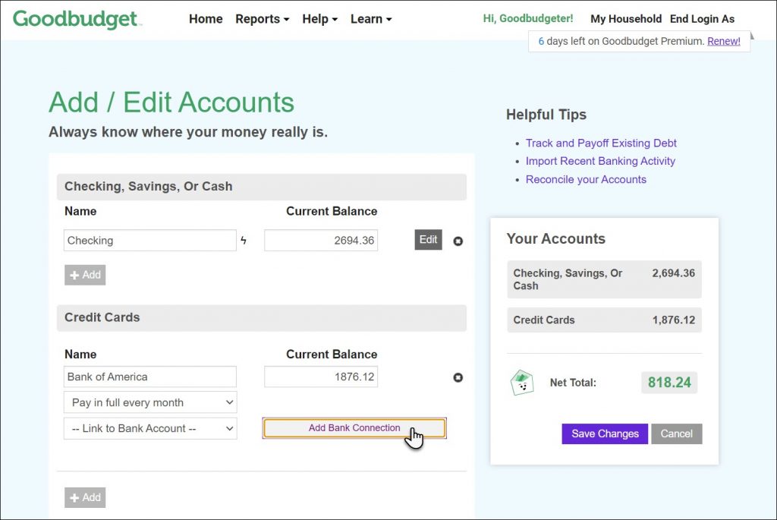Click the Add button under Checking, Savings, Or Cash
Viewport: 777px width, 520px height.
pyautogui.click(x=85, y=275)
